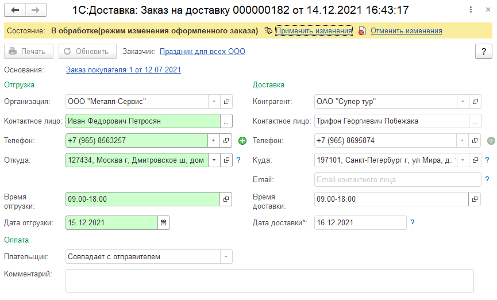Click the Применить изменения link
Screen dimensions: 497x300
pos(314,31)
